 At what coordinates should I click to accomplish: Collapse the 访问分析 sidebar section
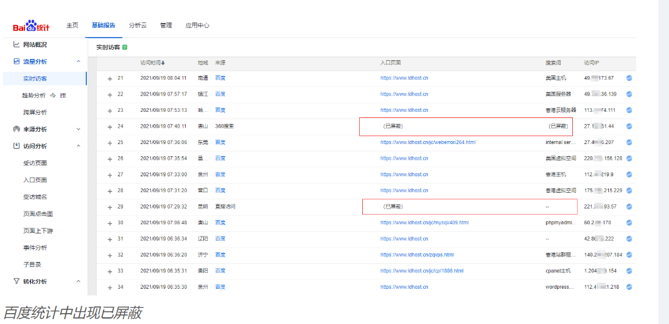(79, 146)
